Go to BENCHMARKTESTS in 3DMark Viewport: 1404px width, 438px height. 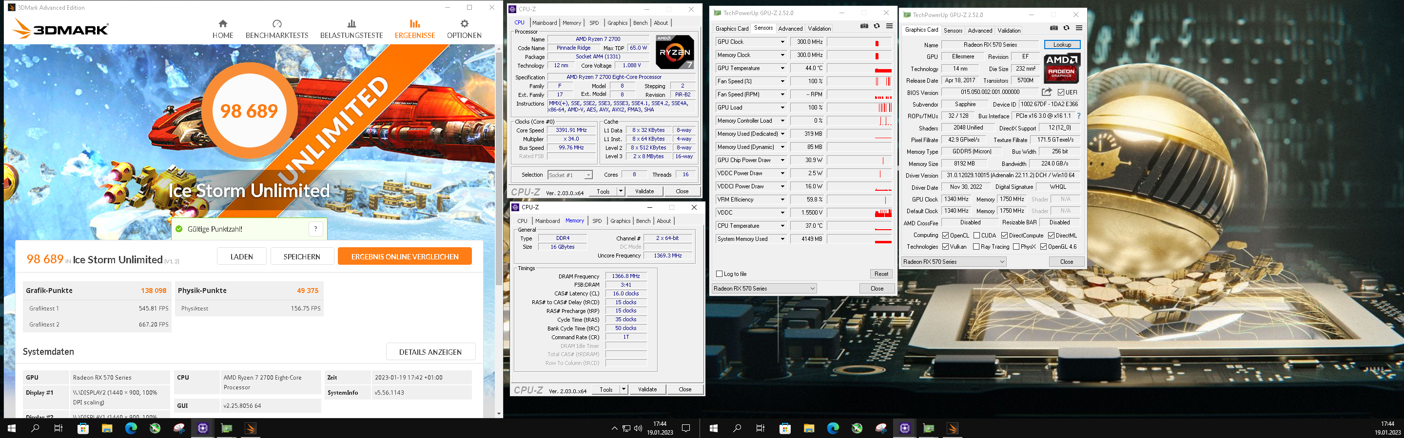point(277,29)
